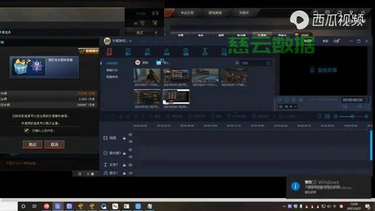The height and width of the screenshot is (211, 375).
Task: Click the 00:00:00:00 timecode field
Action: (x=353, y=100)
